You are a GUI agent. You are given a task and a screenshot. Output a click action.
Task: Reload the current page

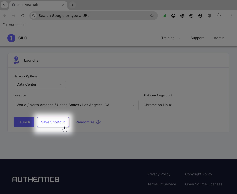tap(23, 16)
